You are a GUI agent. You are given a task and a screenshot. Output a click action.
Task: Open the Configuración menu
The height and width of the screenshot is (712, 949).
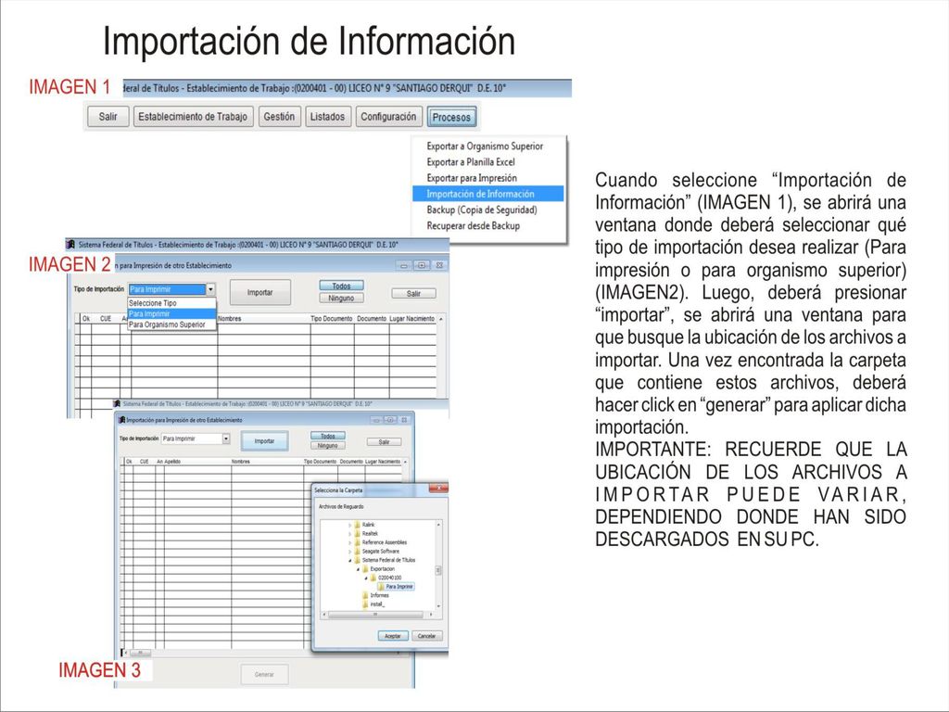click(388, 117)
